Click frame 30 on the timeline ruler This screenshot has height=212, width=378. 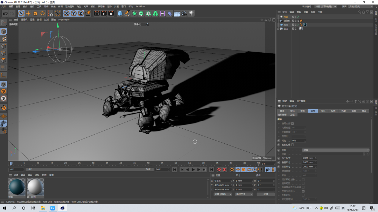93,163
